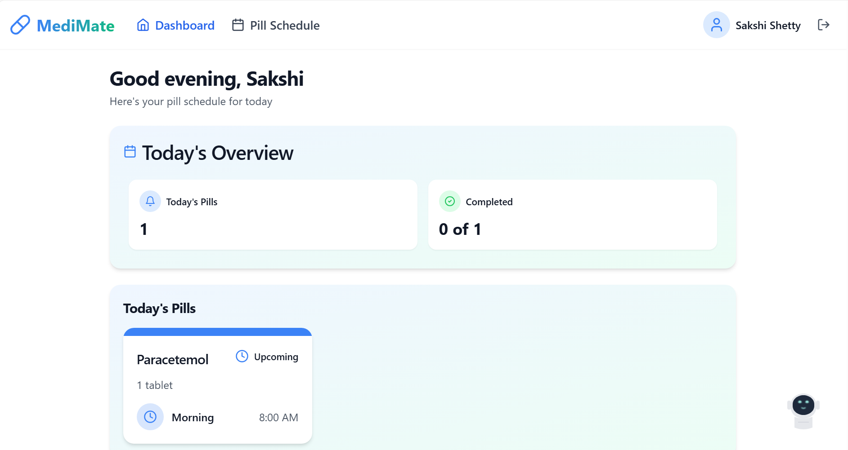This screenshot has width=848, height=450.
Task: Click the Completed 0 of 1 card
Action: click(x=572, y=215)
